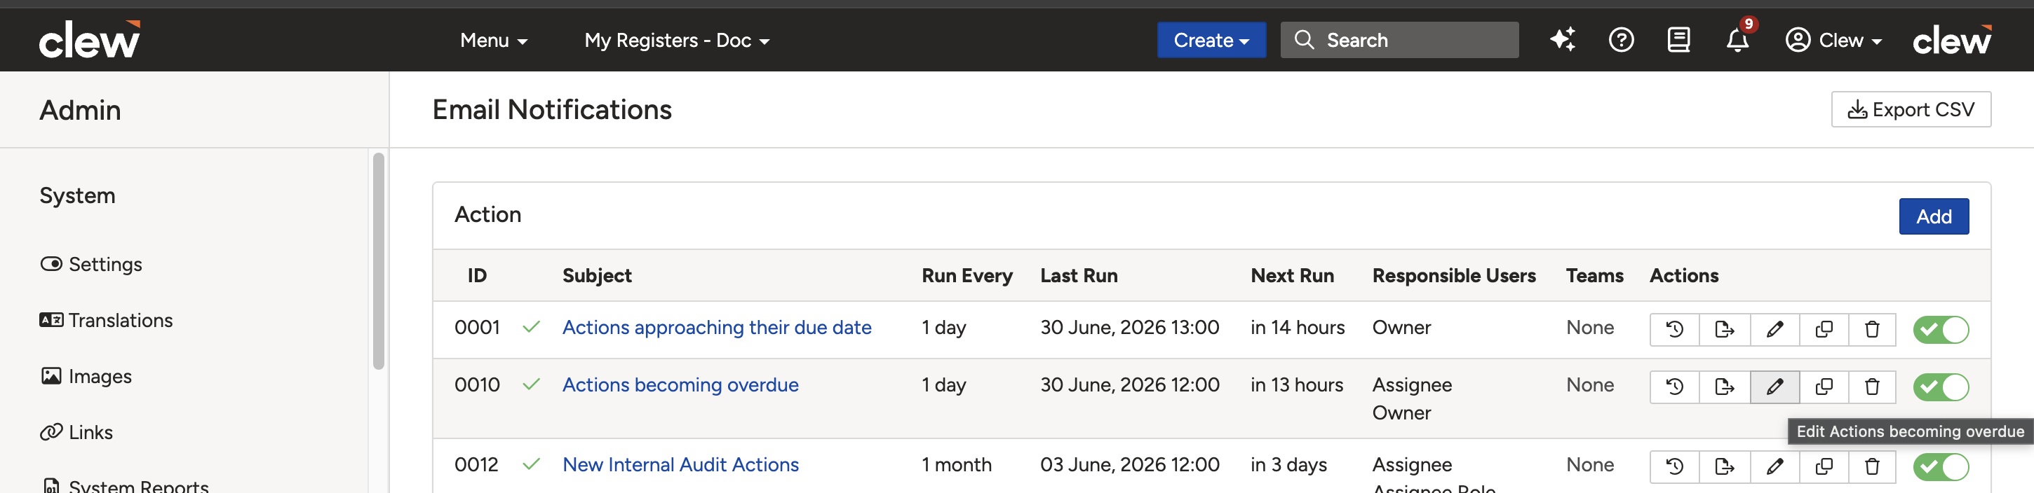Open the Actions becoming overdue link
Image resolution: width=2034 pixels, height=493 pixels.
(680, 385)
